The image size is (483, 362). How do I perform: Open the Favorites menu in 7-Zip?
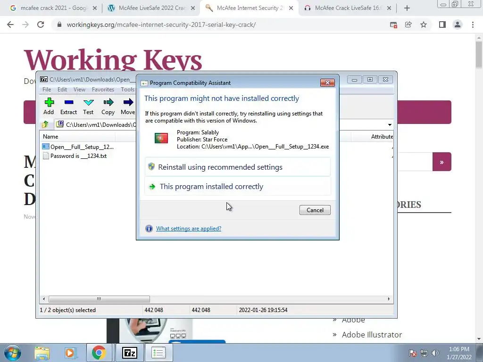click(103, 89)
